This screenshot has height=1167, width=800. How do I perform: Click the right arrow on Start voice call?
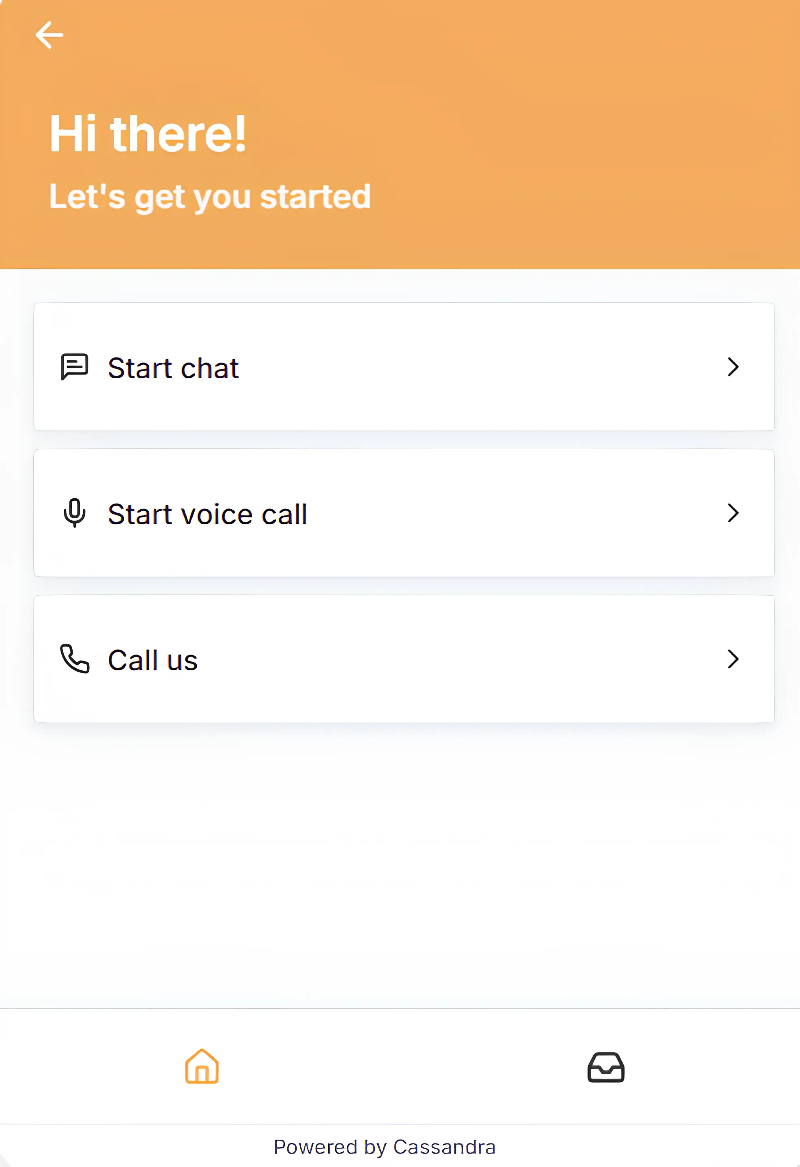733,513
